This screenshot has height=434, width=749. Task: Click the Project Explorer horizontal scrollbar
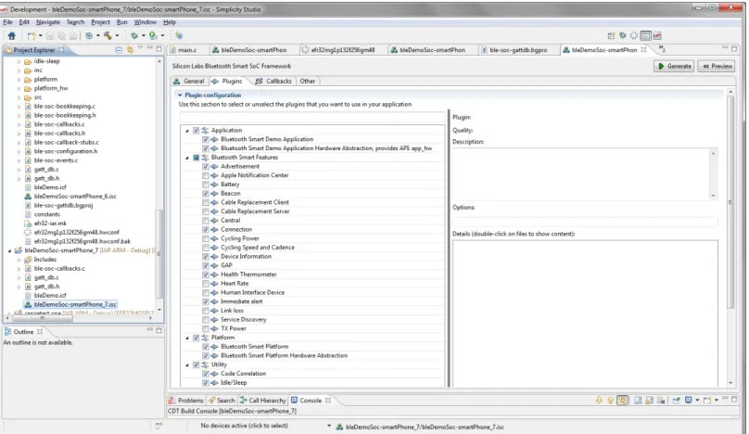tap(42, 318)
